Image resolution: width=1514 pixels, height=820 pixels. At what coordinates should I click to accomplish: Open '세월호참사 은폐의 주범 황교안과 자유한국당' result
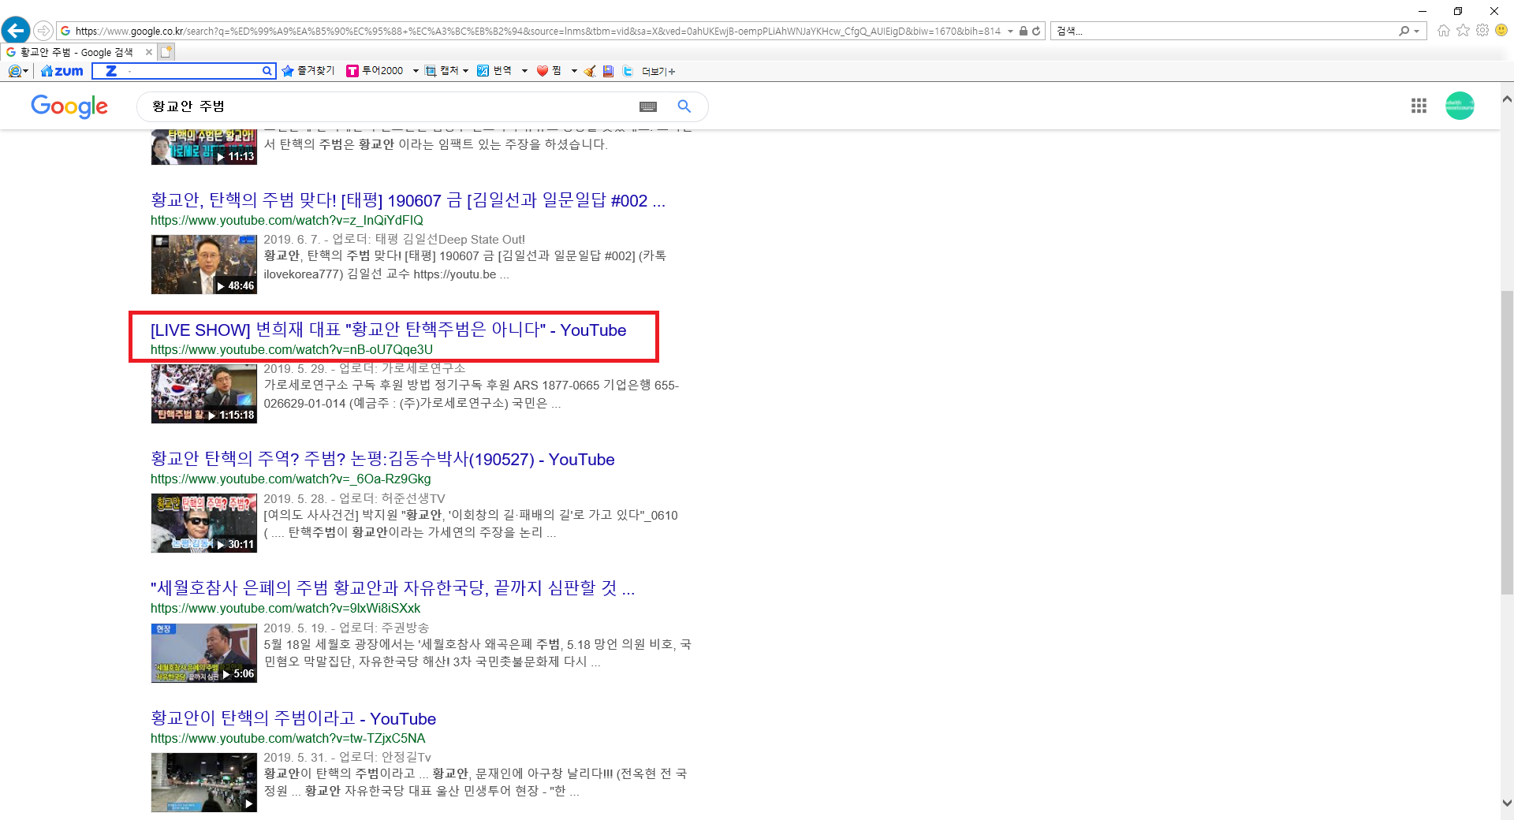pos(392,588)
